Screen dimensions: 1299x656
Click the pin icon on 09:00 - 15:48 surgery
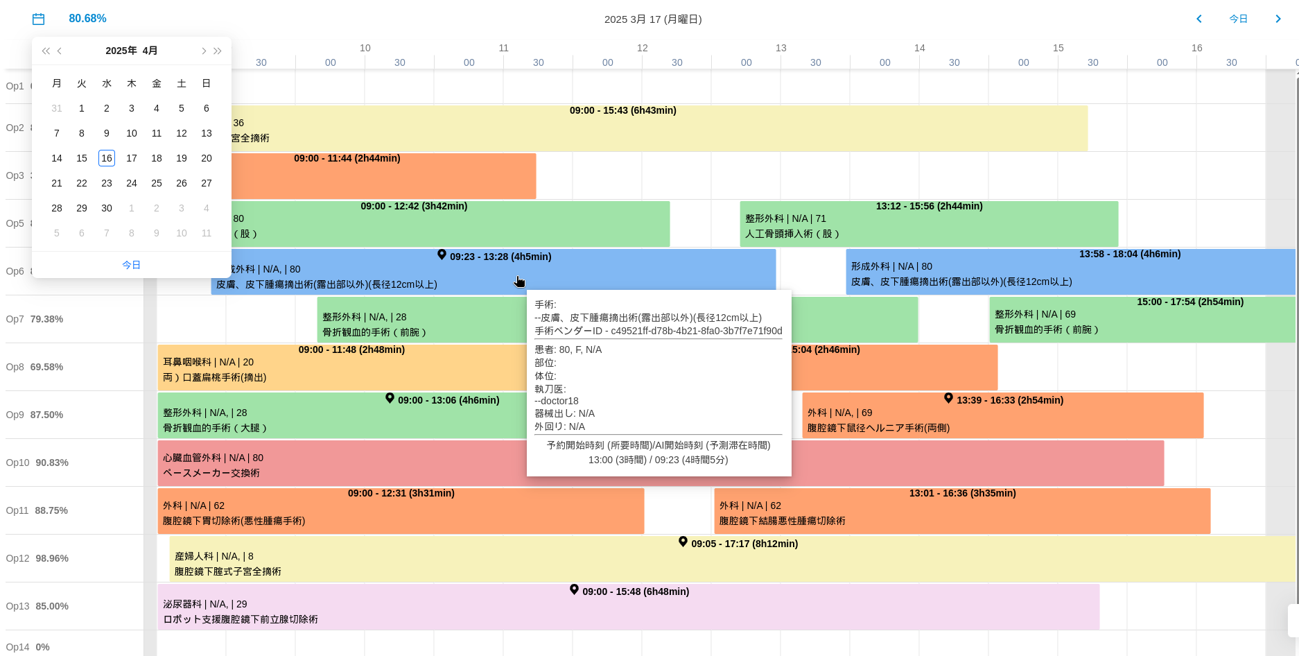click(574, 590)
